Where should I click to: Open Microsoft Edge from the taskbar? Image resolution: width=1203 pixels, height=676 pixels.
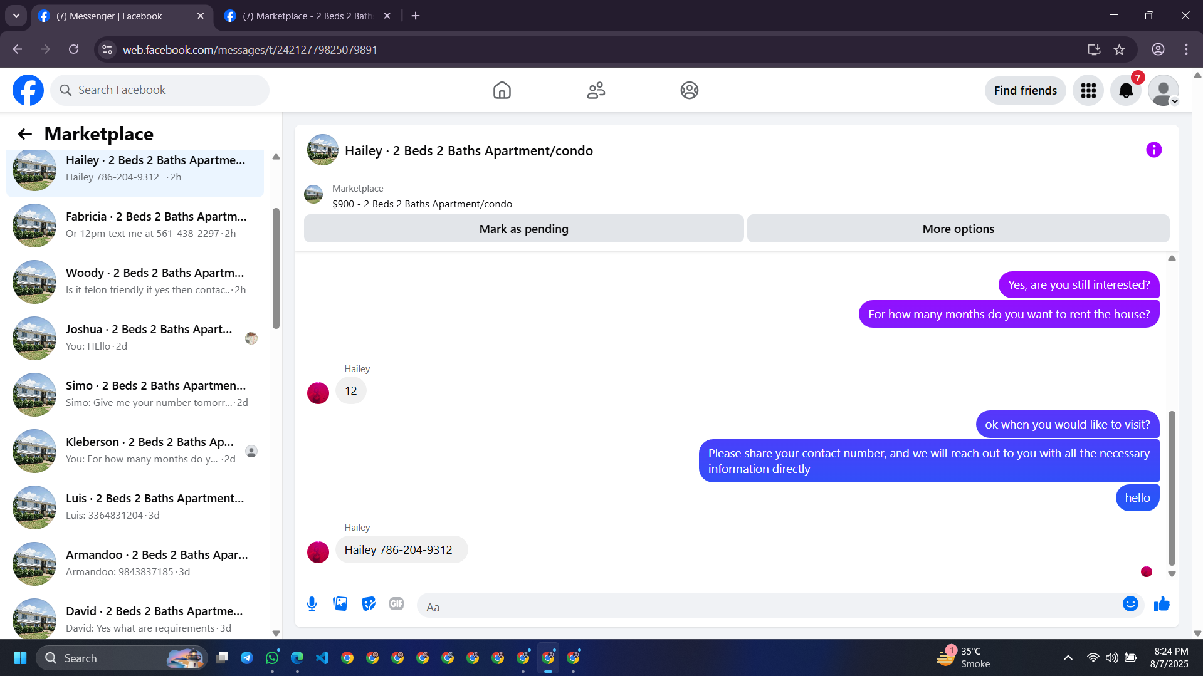297,658
